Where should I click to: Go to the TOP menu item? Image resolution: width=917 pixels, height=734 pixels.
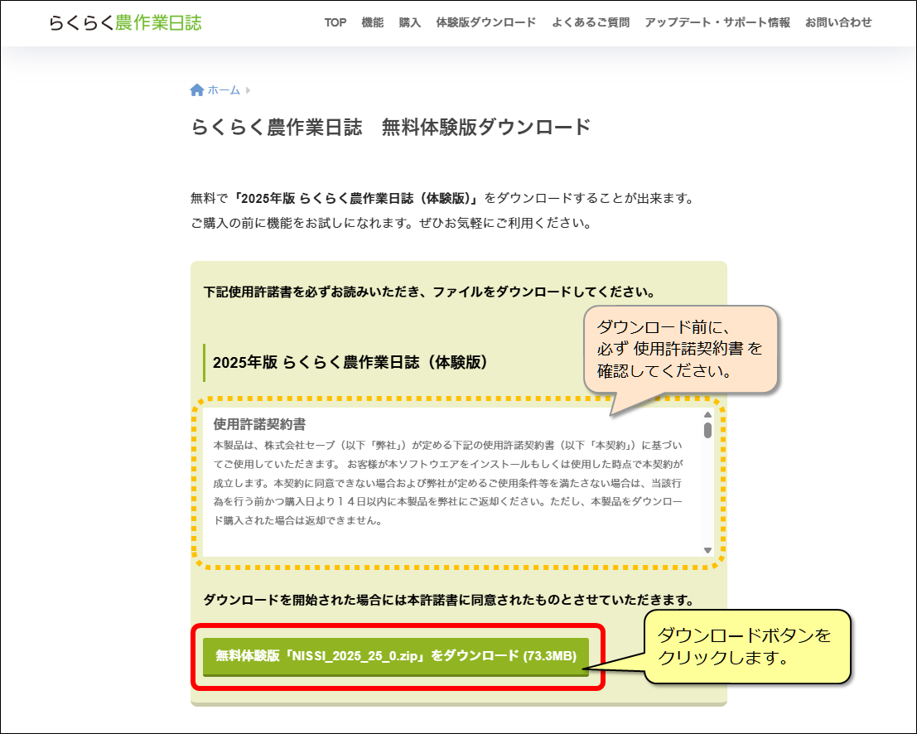pyautogui.click(x=335, y=22)
